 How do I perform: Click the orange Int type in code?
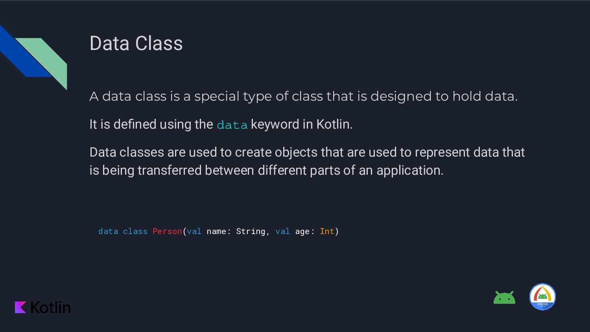pos(327,231)
